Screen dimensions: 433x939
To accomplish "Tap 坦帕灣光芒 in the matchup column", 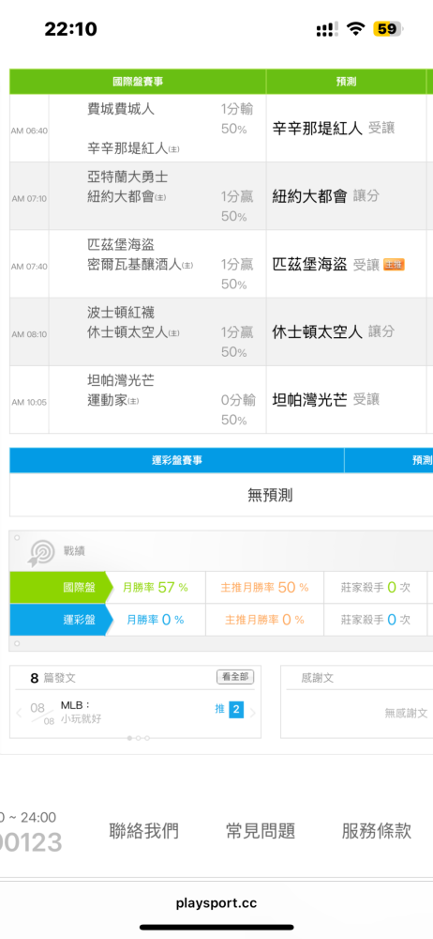I will [x=121, y=380].
